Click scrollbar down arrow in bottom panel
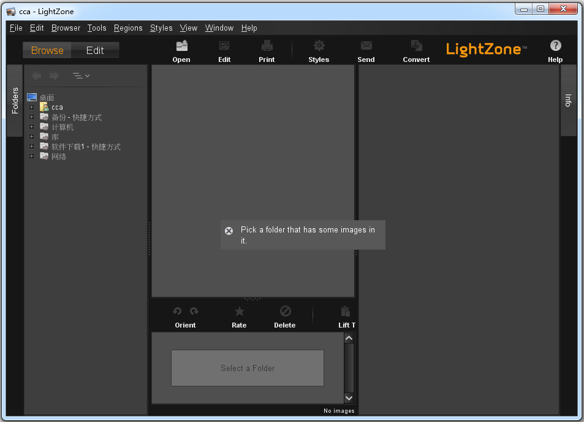 349,398
